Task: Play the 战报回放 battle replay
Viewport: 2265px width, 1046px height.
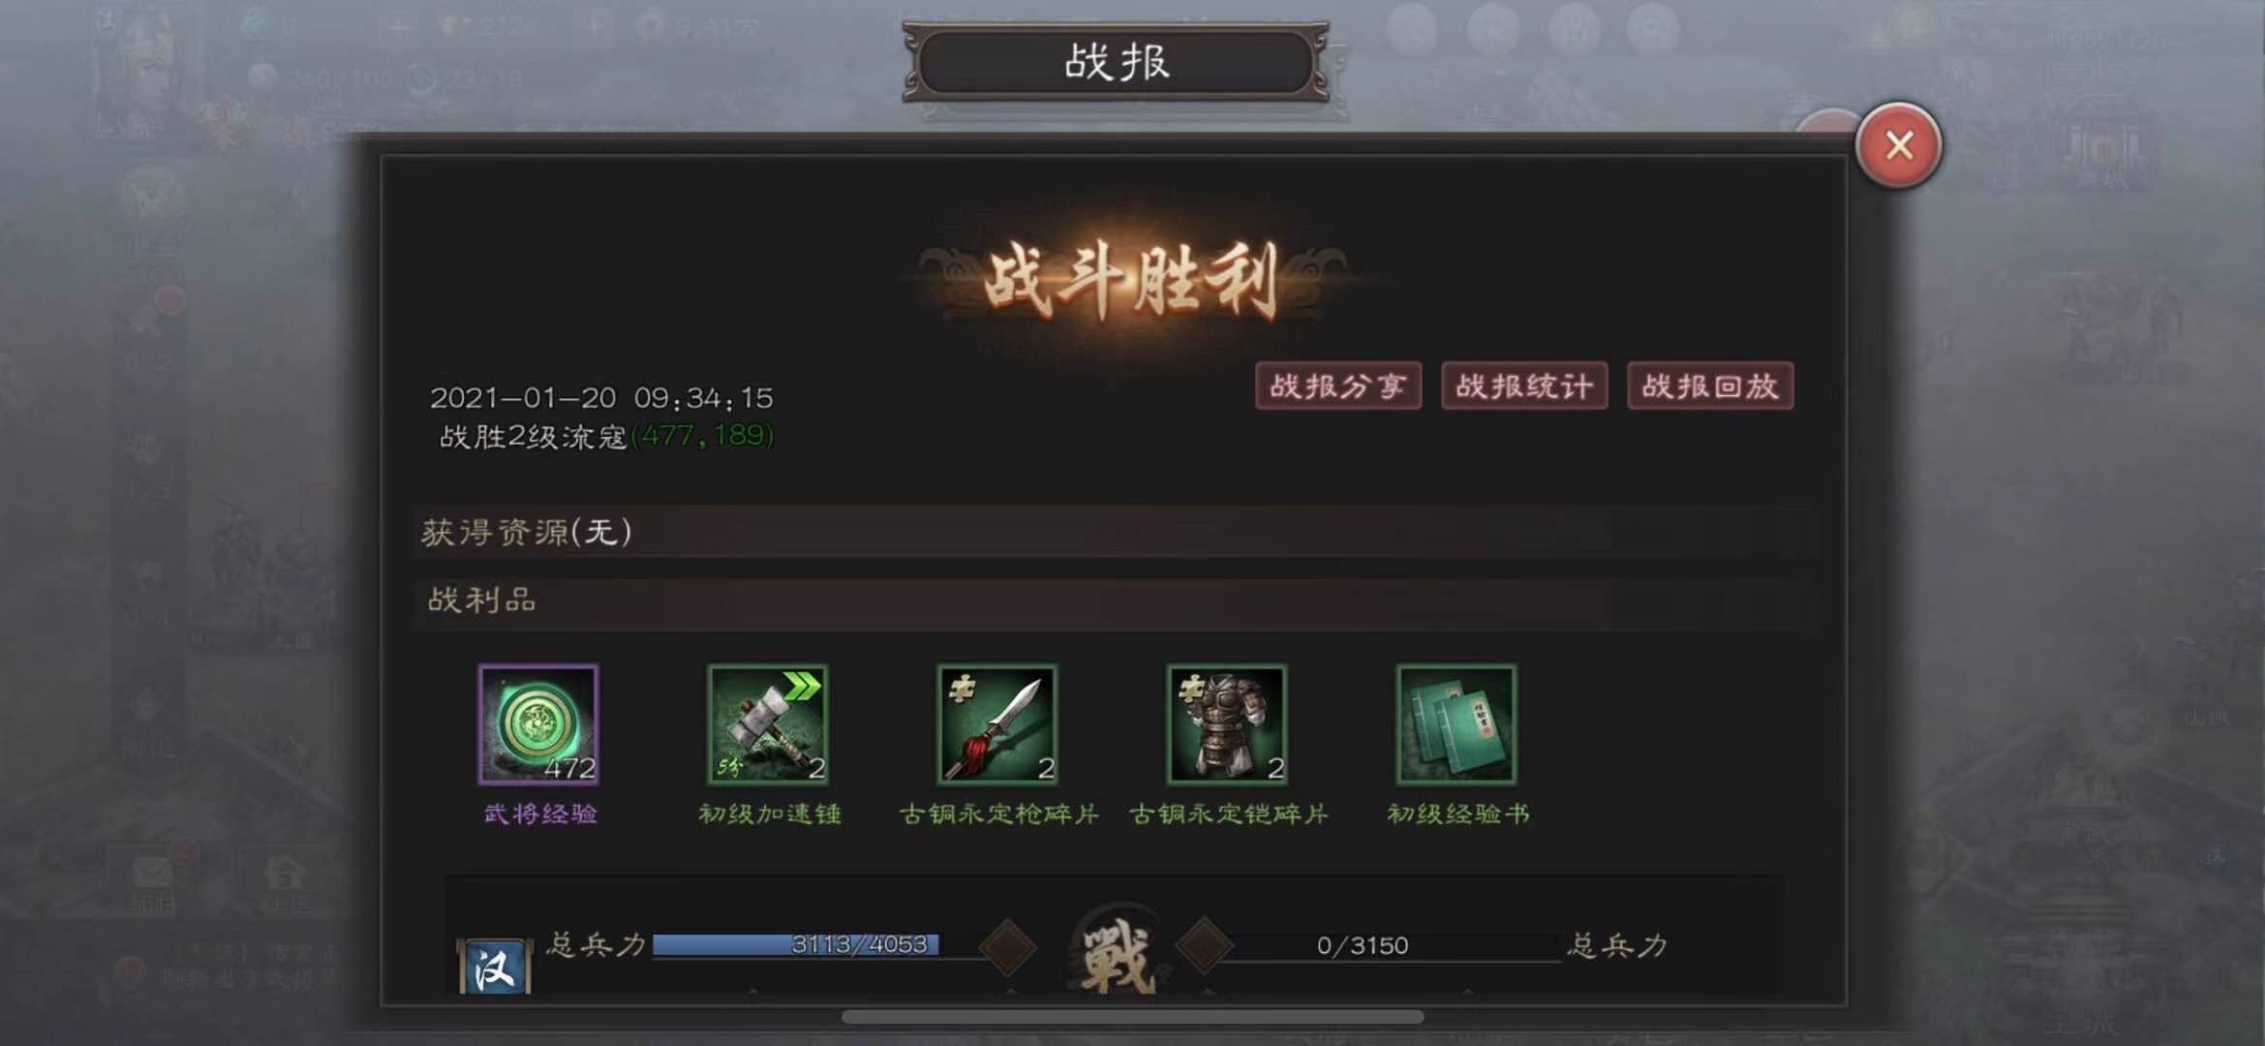Action: click(x=1710, y=386)
